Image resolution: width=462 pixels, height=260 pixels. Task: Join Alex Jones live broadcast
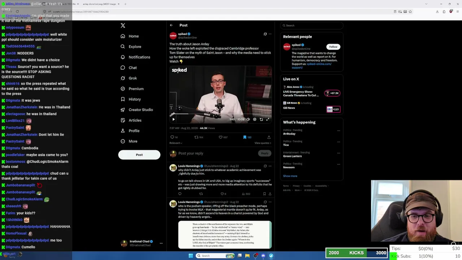click(332, 93)
